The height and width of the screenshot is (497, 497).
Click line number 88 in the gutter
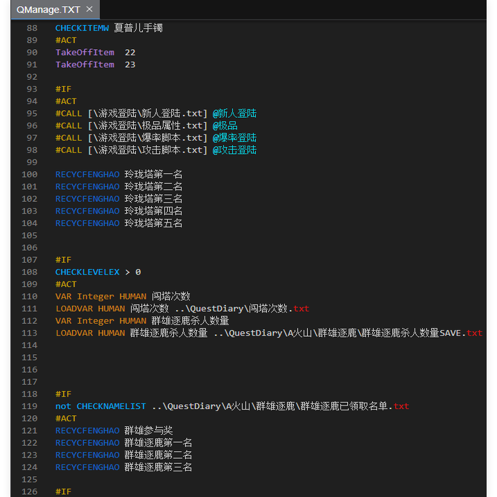pos(32,28)
